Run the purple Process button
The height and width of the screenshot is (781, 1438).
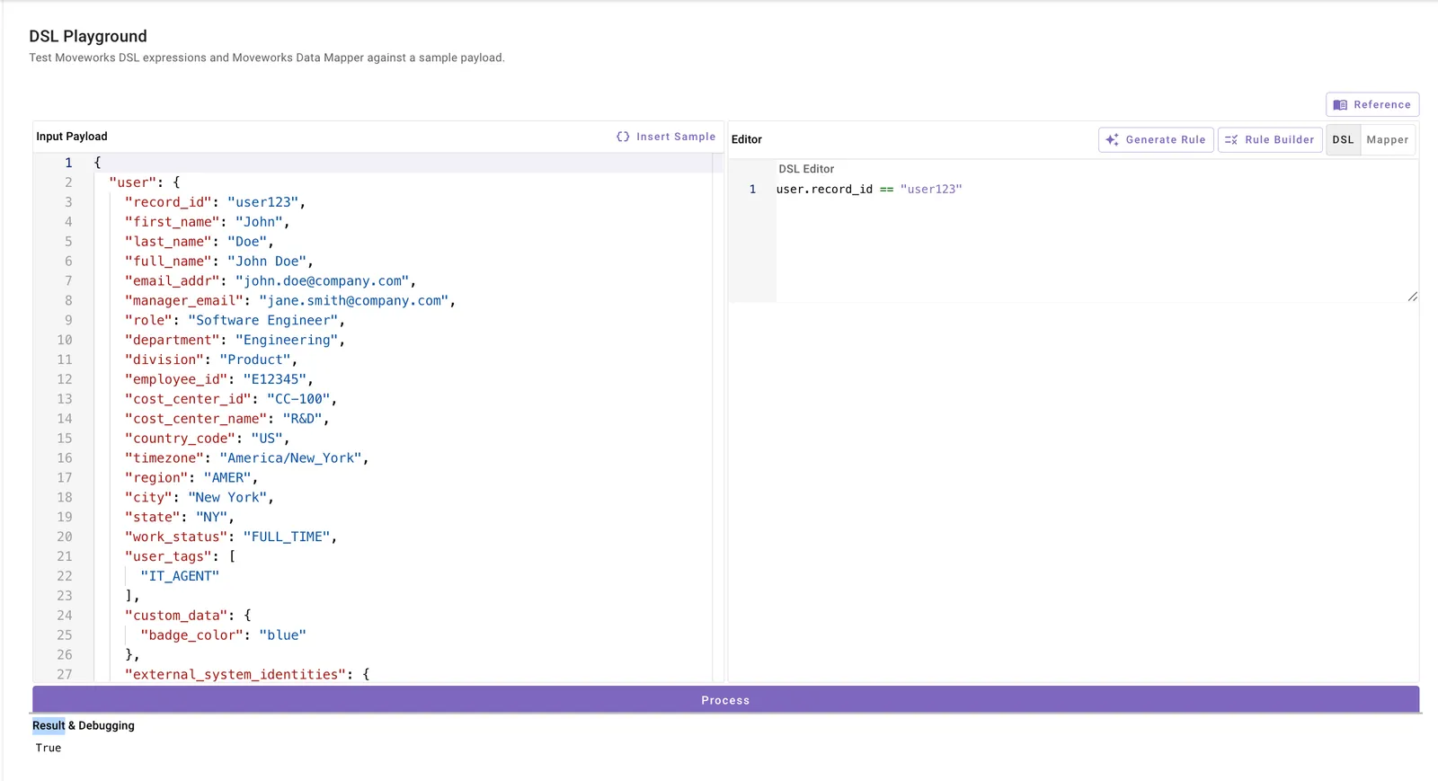click(725, 699)
